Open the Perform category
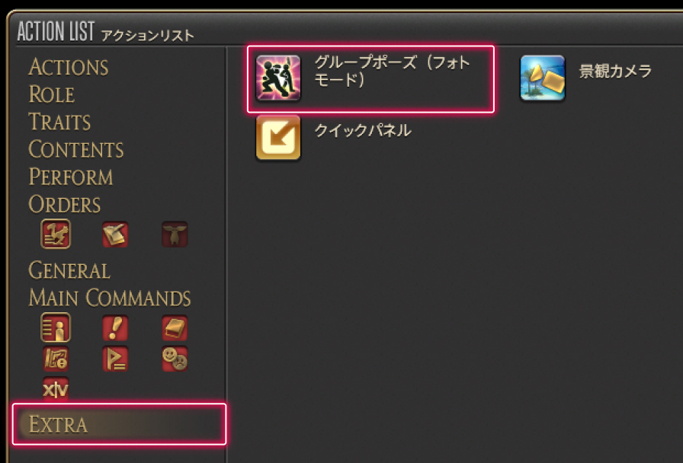 (x=71, y=177)
